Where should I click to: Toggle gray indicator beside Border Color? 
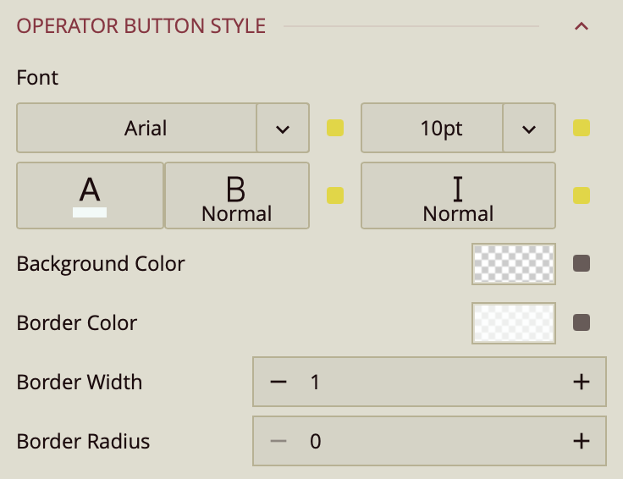click(582, 323)
